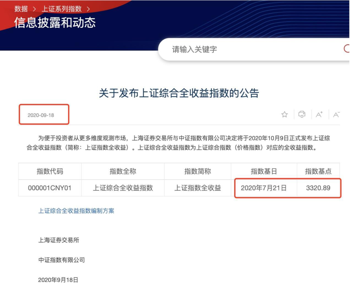The height and width of the screenshot is (287, 350).
Task: Click the cell 000001CNY01
Action: [49, 188]
